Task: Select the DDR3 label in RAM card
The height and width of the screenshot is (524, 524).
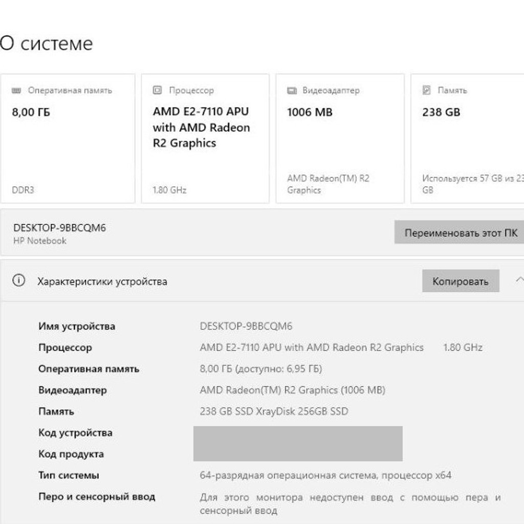Action: pyautogui.click(x=23, y=190)
